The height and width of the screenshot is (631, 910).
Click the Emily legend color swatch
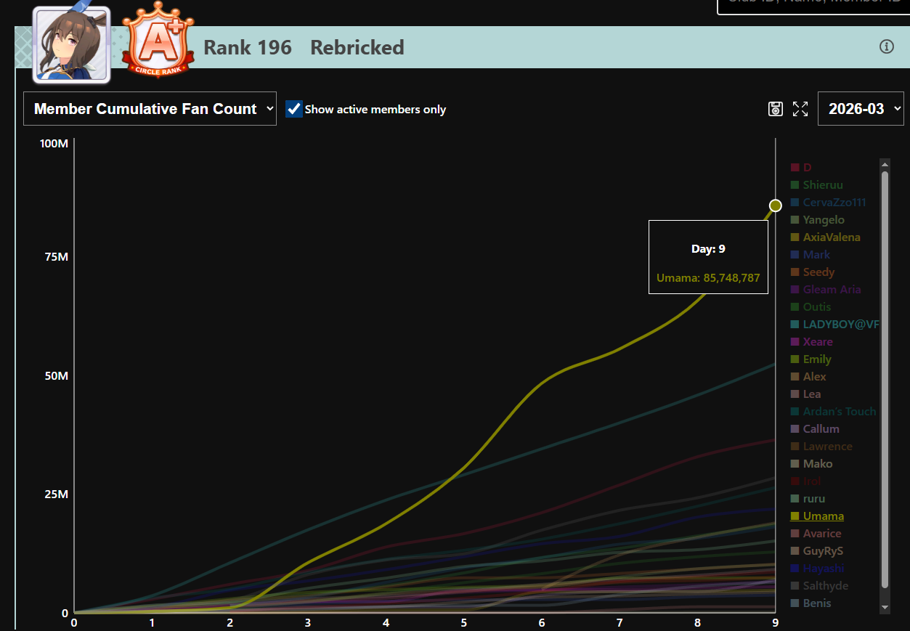795,359
